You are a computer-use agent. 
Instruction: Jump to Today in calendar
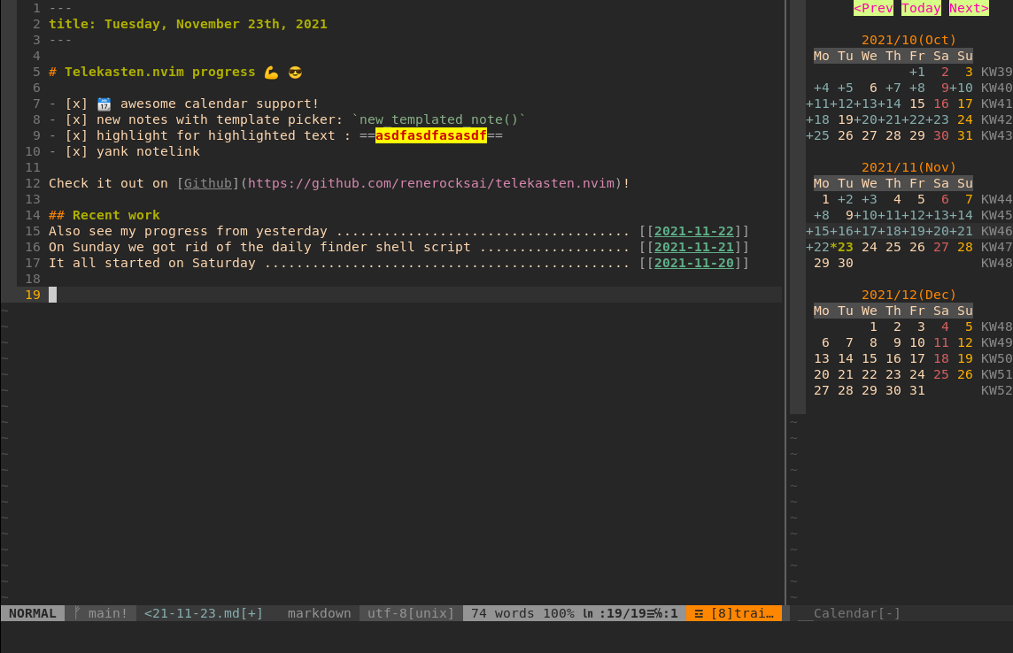921,8
